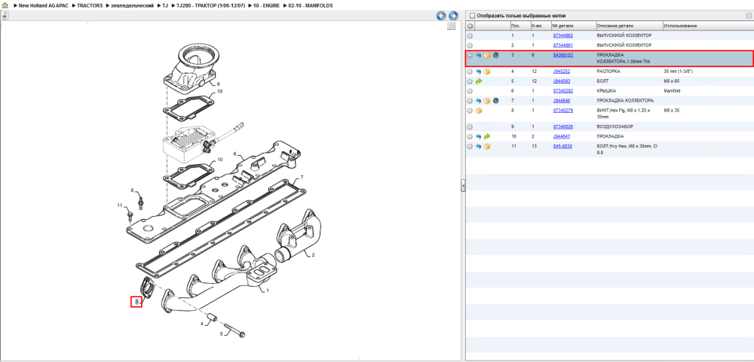This screenshot has height=362, width=754.
Task: Click the grey square button atop diagram corner
Action: click(x=451, y=26)
